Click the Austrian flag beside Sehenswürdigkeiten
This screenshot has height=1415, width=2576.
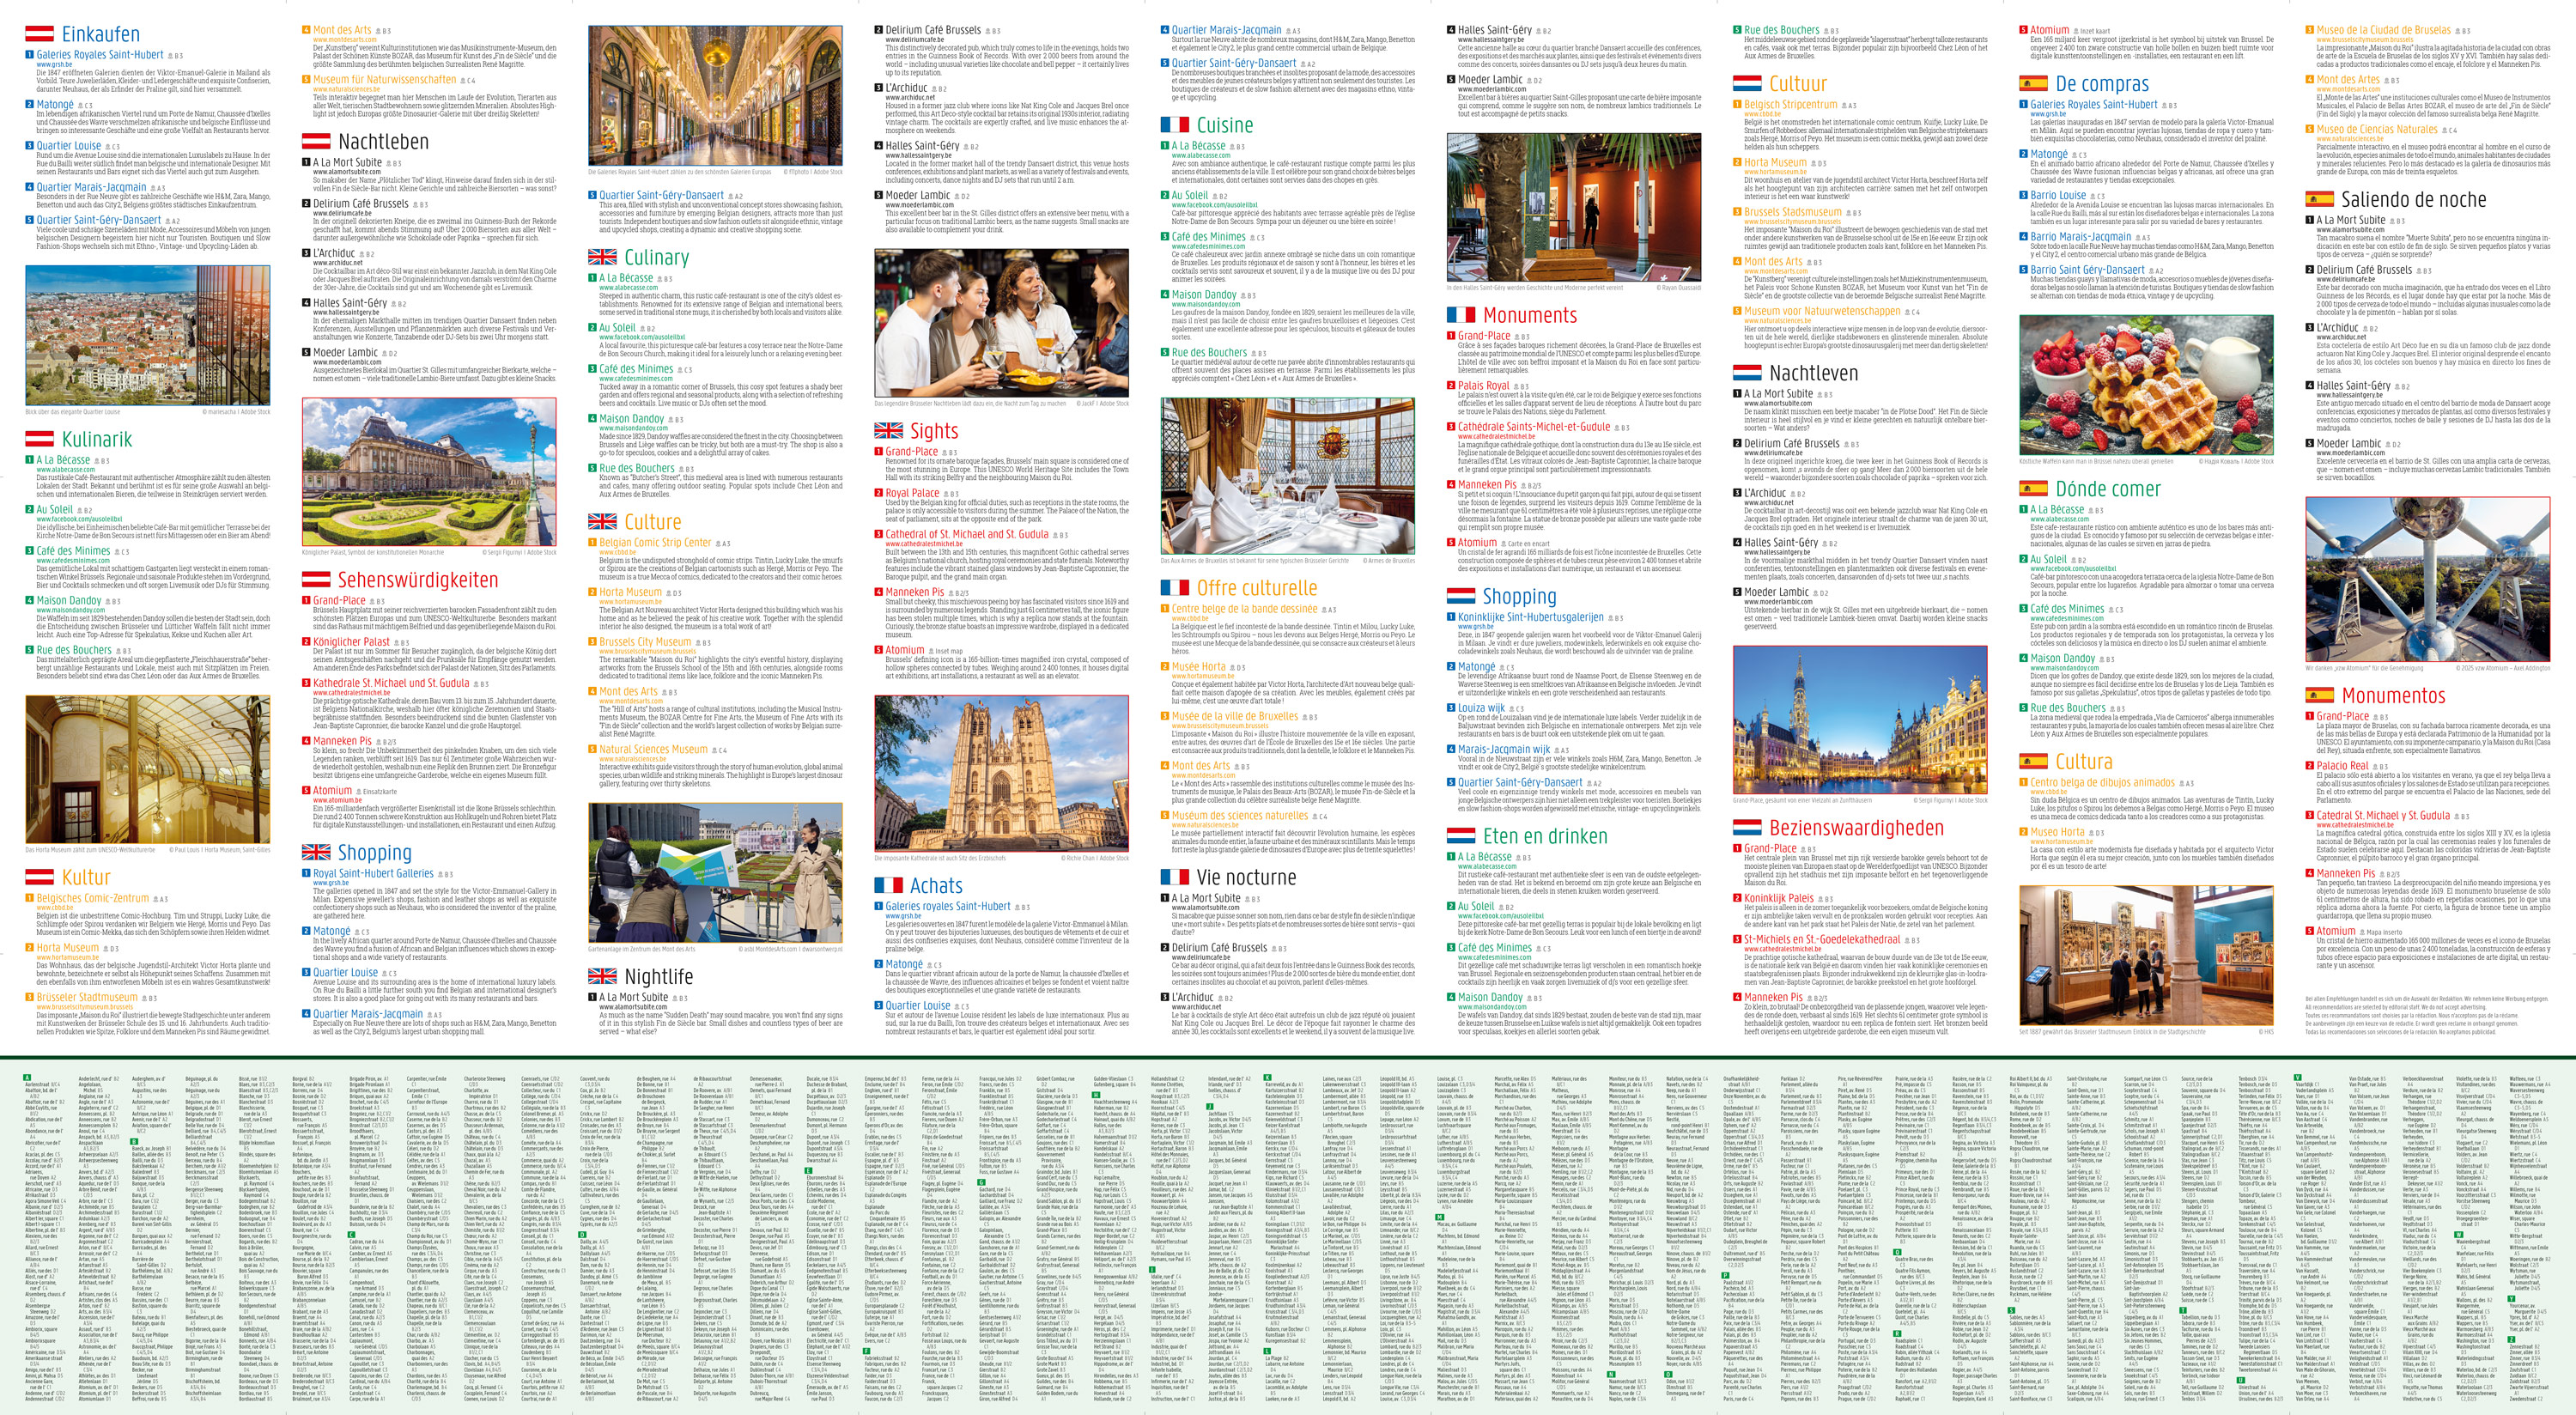316,580
